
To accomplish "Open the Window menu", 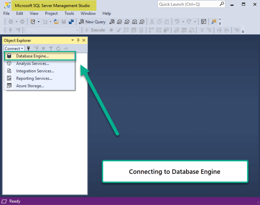I will [x=88, y=13].
